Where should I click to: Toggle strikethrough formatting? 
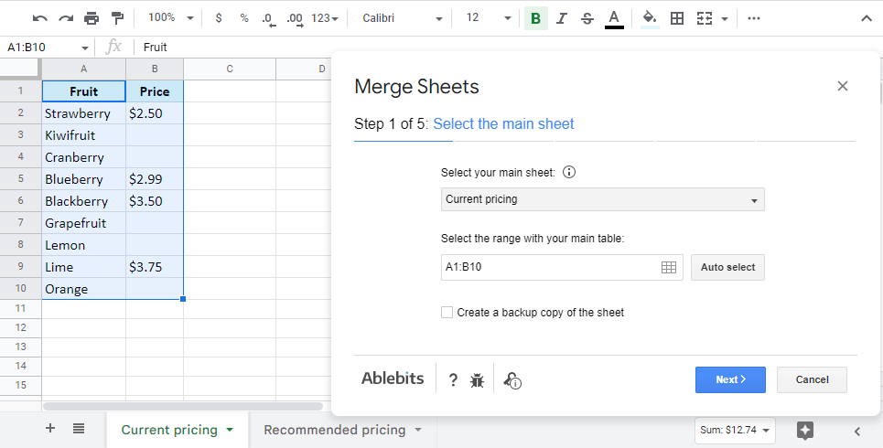coord(587,18)
